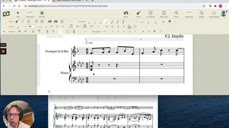Click the print icon in Score row
Viewport: 229px width, 128px height.
click(42, 21)
